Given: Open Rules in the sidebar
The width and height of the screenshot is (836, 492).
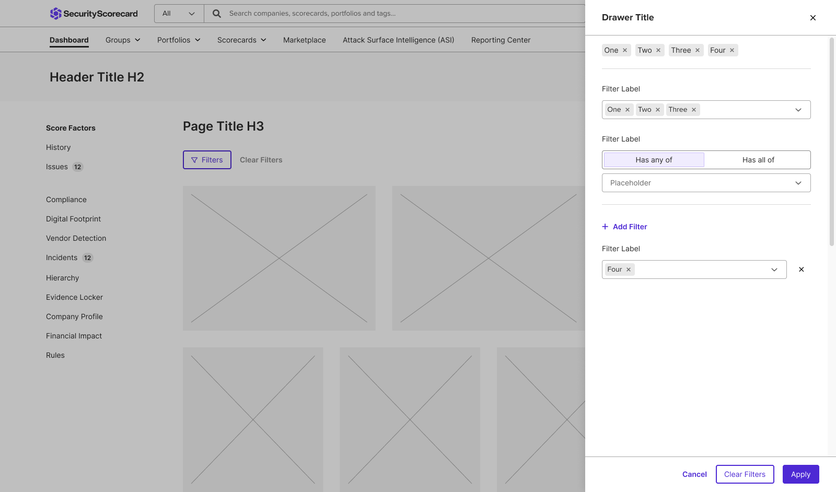Looking at the screenshot, I should click(55, 355).
